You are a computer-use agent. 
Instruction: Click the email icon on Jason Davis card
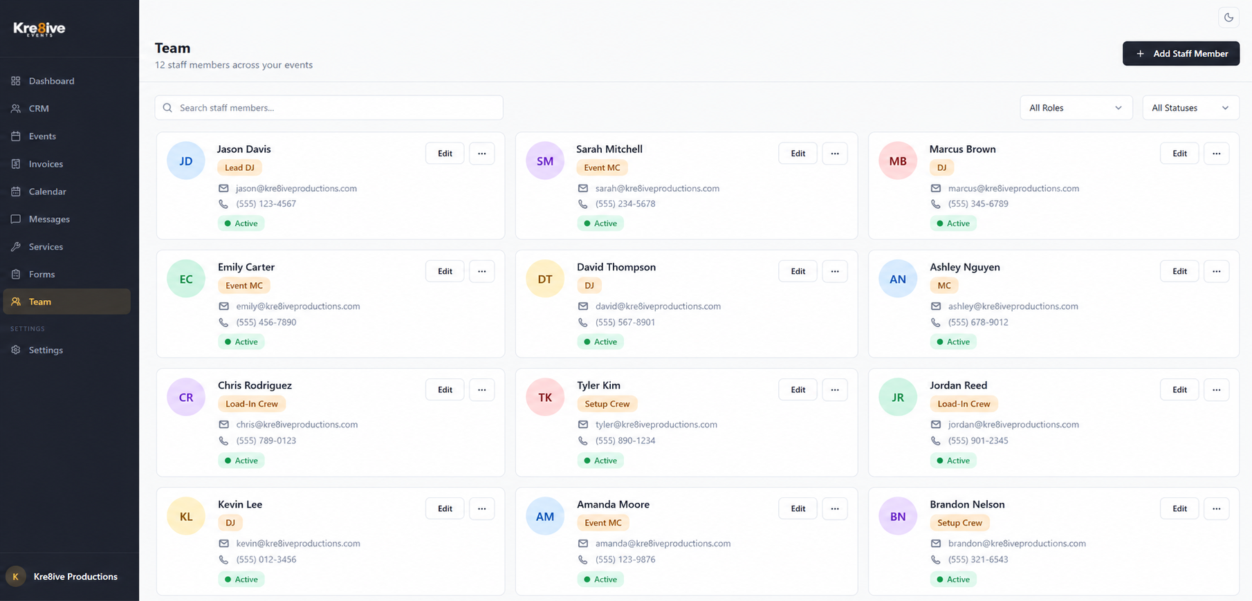223,188
